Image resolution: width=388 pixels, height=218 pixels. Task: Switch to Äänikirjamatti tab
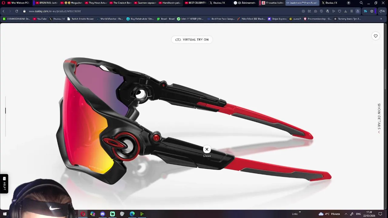(x=245, y=3)
